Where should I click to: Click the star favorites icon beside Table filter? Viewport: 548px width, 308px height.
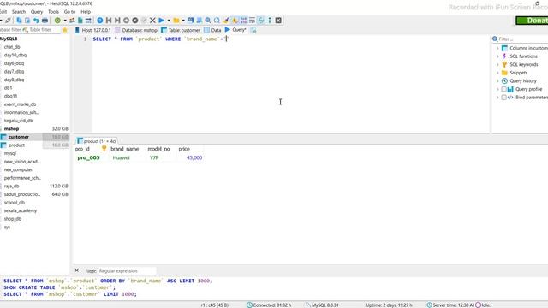[65, 30]
